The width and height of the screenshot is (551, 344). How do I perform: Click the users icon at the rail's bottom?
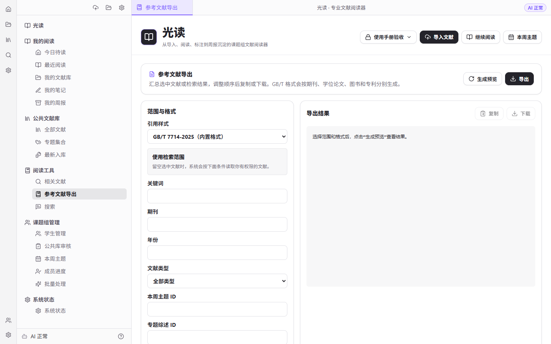pos(8,320)
